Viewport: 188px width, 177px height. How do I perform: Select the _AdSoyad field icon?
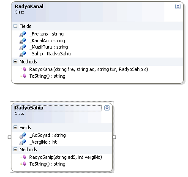coord(23,135)
